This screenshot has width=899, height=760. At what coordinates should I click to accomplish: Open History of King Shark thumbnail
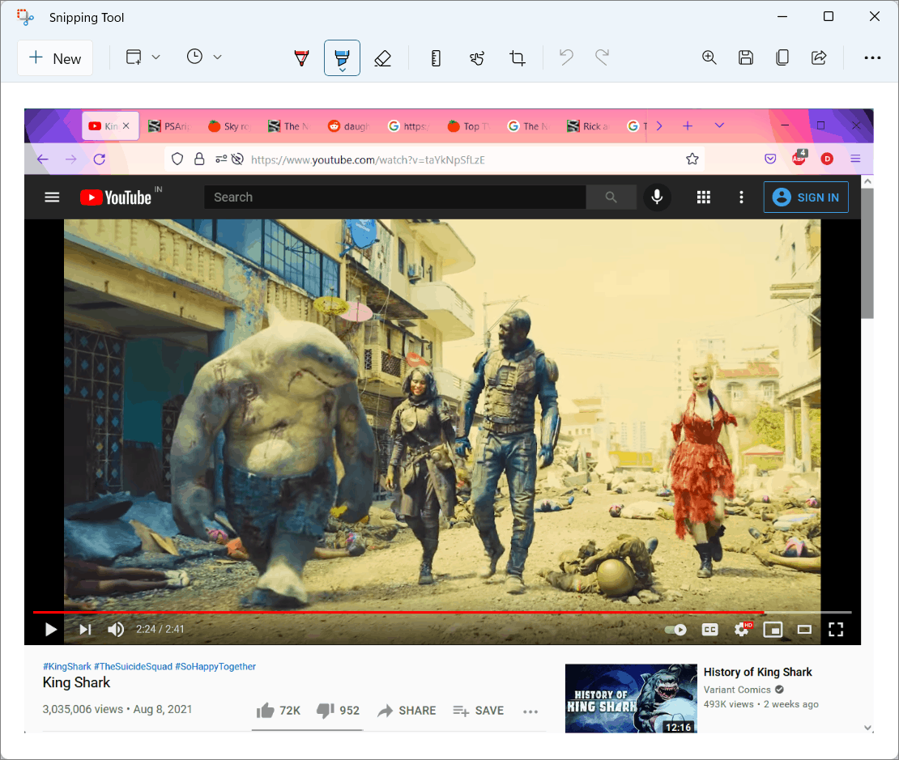[x=631, y=698]
